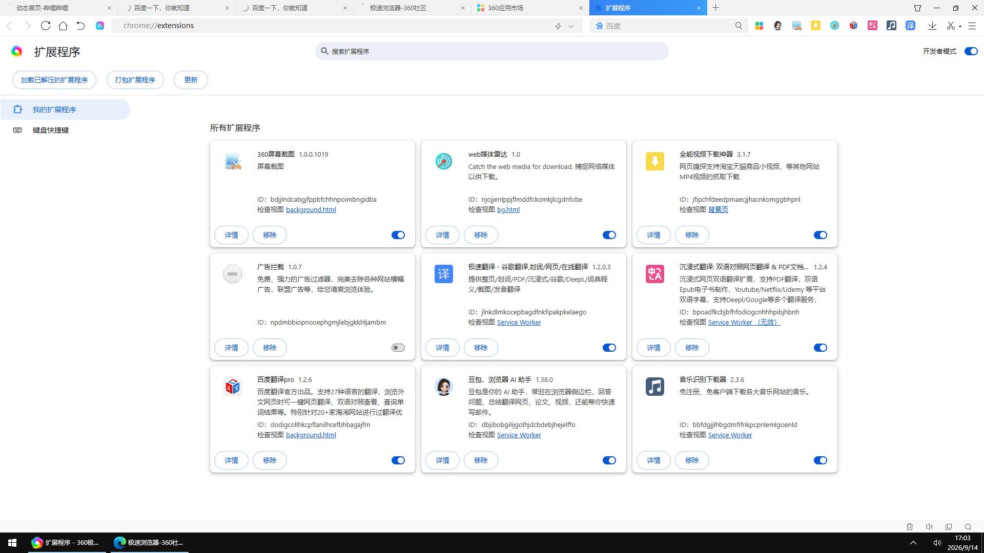Image resolution: width=984 pixels, height=553 pixels.
Task: Open Baidu Translate pro toolbar icon
Action: pos(853,26)
